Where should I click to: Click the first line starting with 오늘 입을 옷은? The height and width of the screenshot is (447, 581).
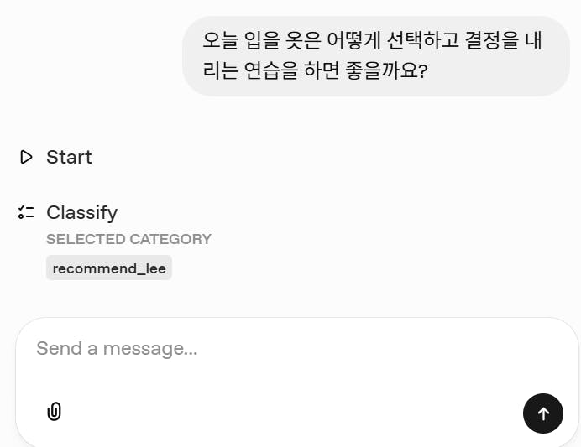click(x=372, y=40)
